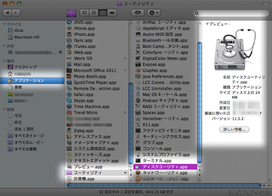Collapse the プレビュー disclosure triangle
This screenshot has width=272, height=196.
pyautogui.click(x=207, y=24)
